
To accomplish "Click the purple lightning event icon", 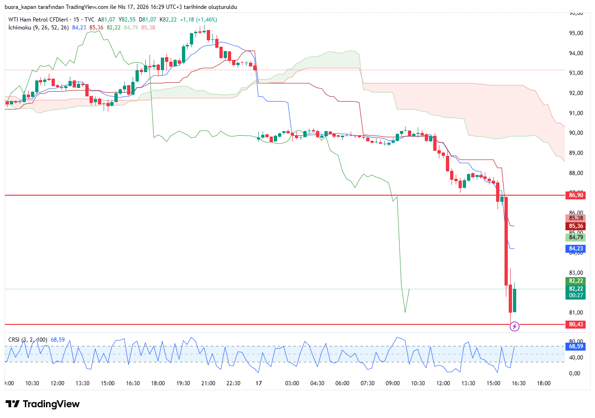I will [x=514, y=326].
